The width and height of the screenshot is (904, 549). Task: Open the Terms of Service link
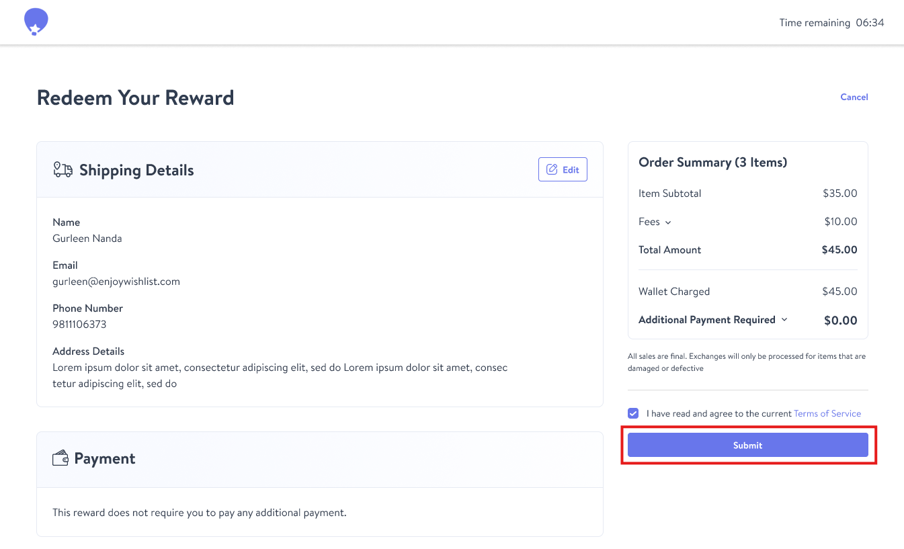(827, 413)
